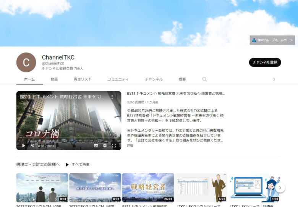Subscribe using the チャンネル登録 button
The height and width of the screenshot is (207, 298).
point(265,62)
